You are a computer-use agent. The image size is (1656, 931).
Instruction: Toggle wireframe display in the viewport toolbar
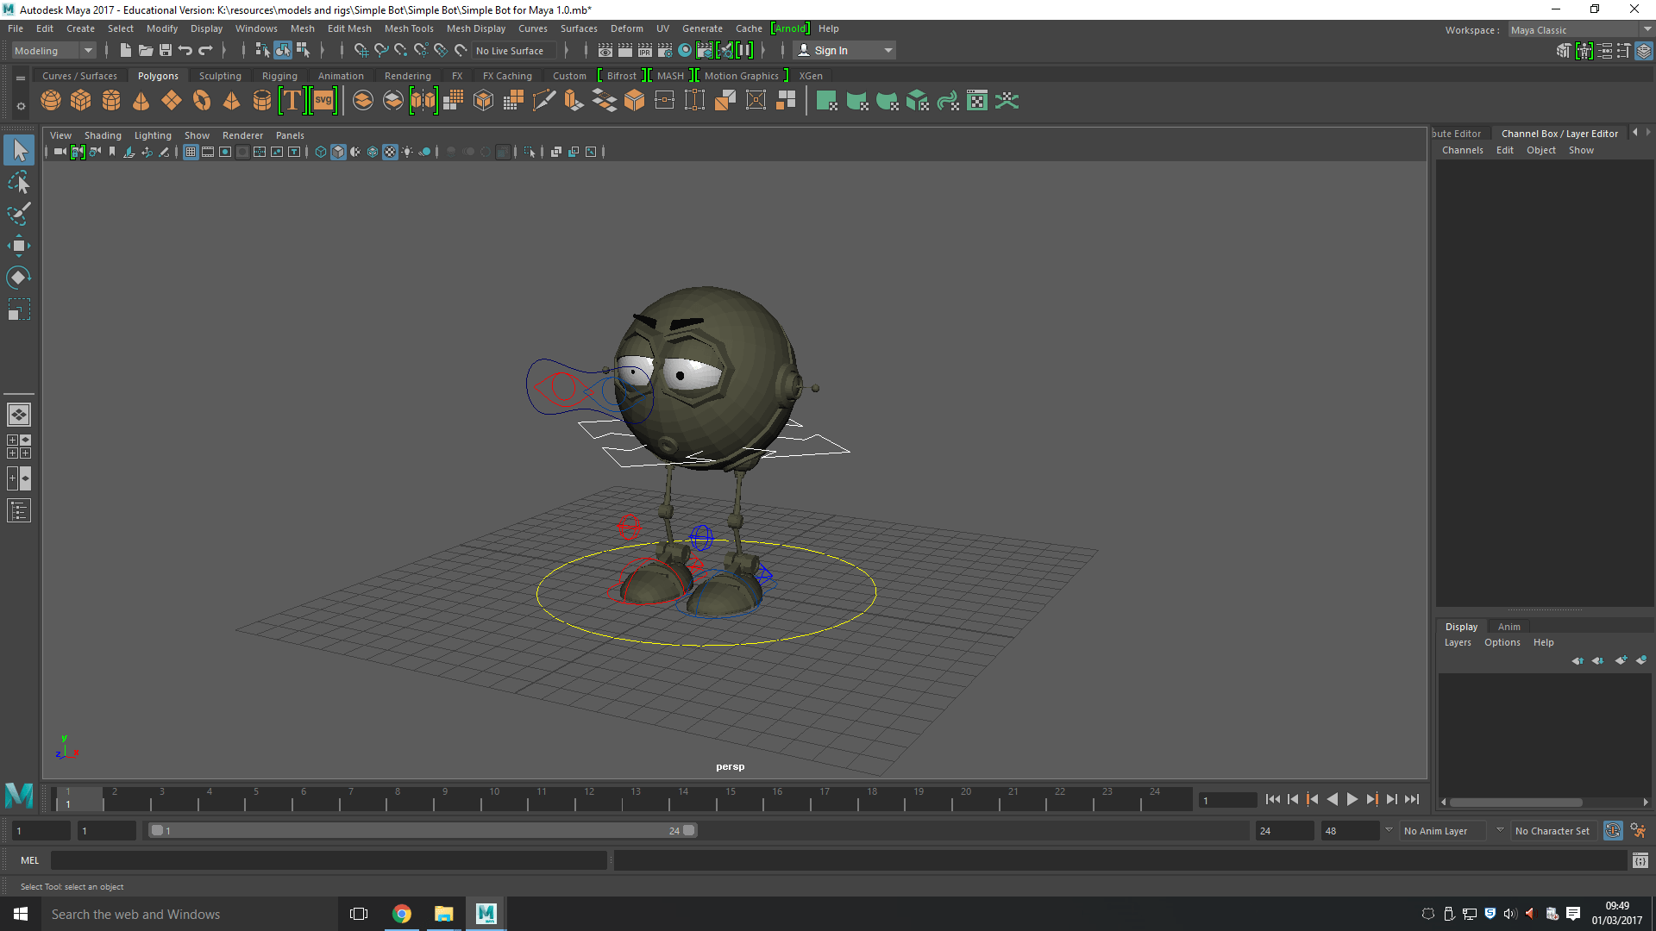point(321,152)
